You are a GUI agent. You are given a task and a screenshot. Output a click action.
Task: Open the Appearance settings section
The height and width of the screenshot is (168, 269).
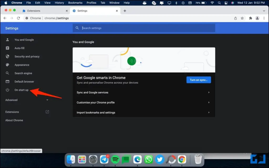(22, 65)
